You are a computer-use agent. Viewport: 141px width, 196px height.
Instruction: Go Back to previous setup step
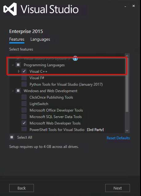22,188
